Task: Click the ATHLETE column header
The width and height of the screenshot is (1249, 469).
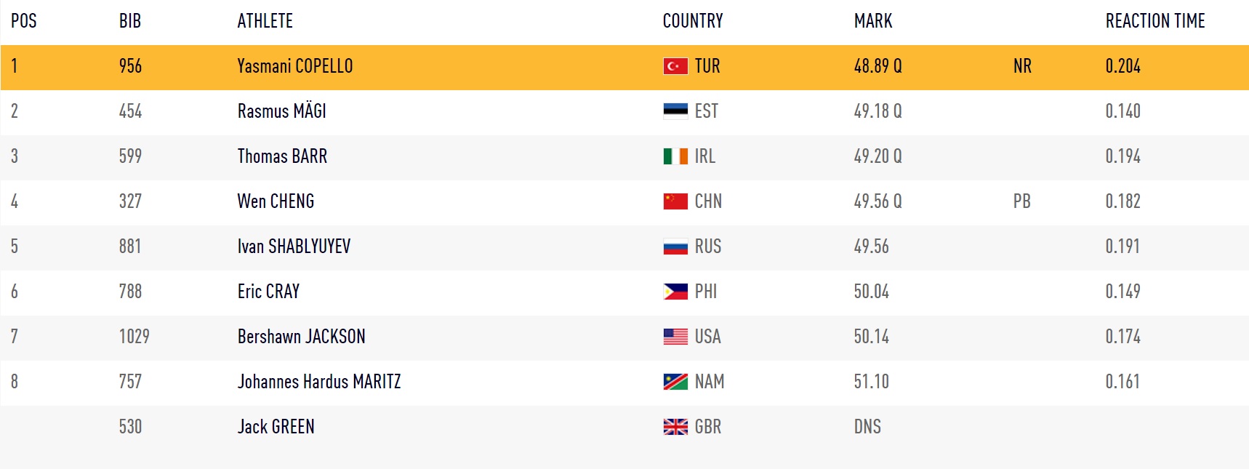Action: [x=265, y=21]
